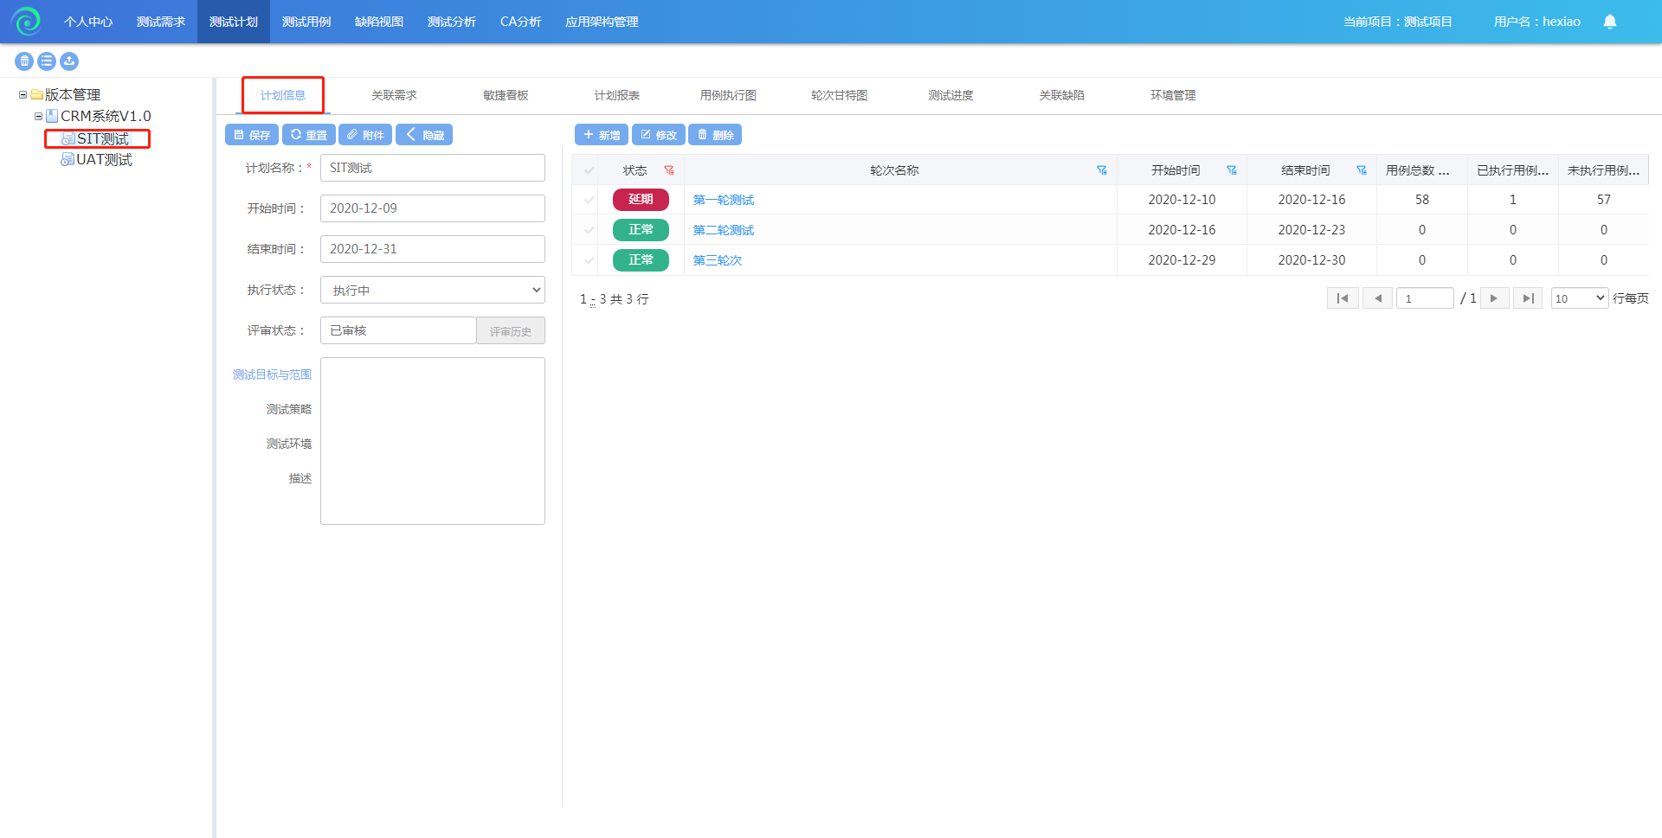
Task: Click 删除 to delete the round
Action: click(x=715, y=135)
